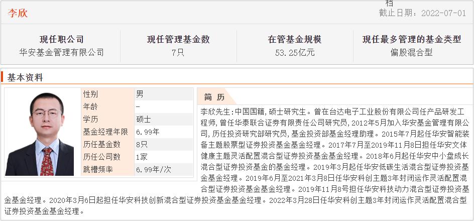Select the 现任最多管理的基金类型 heading

[x=412, y=39]
